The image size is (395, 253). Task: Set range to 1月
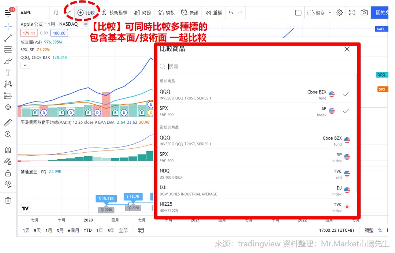[x=49, y=230]
